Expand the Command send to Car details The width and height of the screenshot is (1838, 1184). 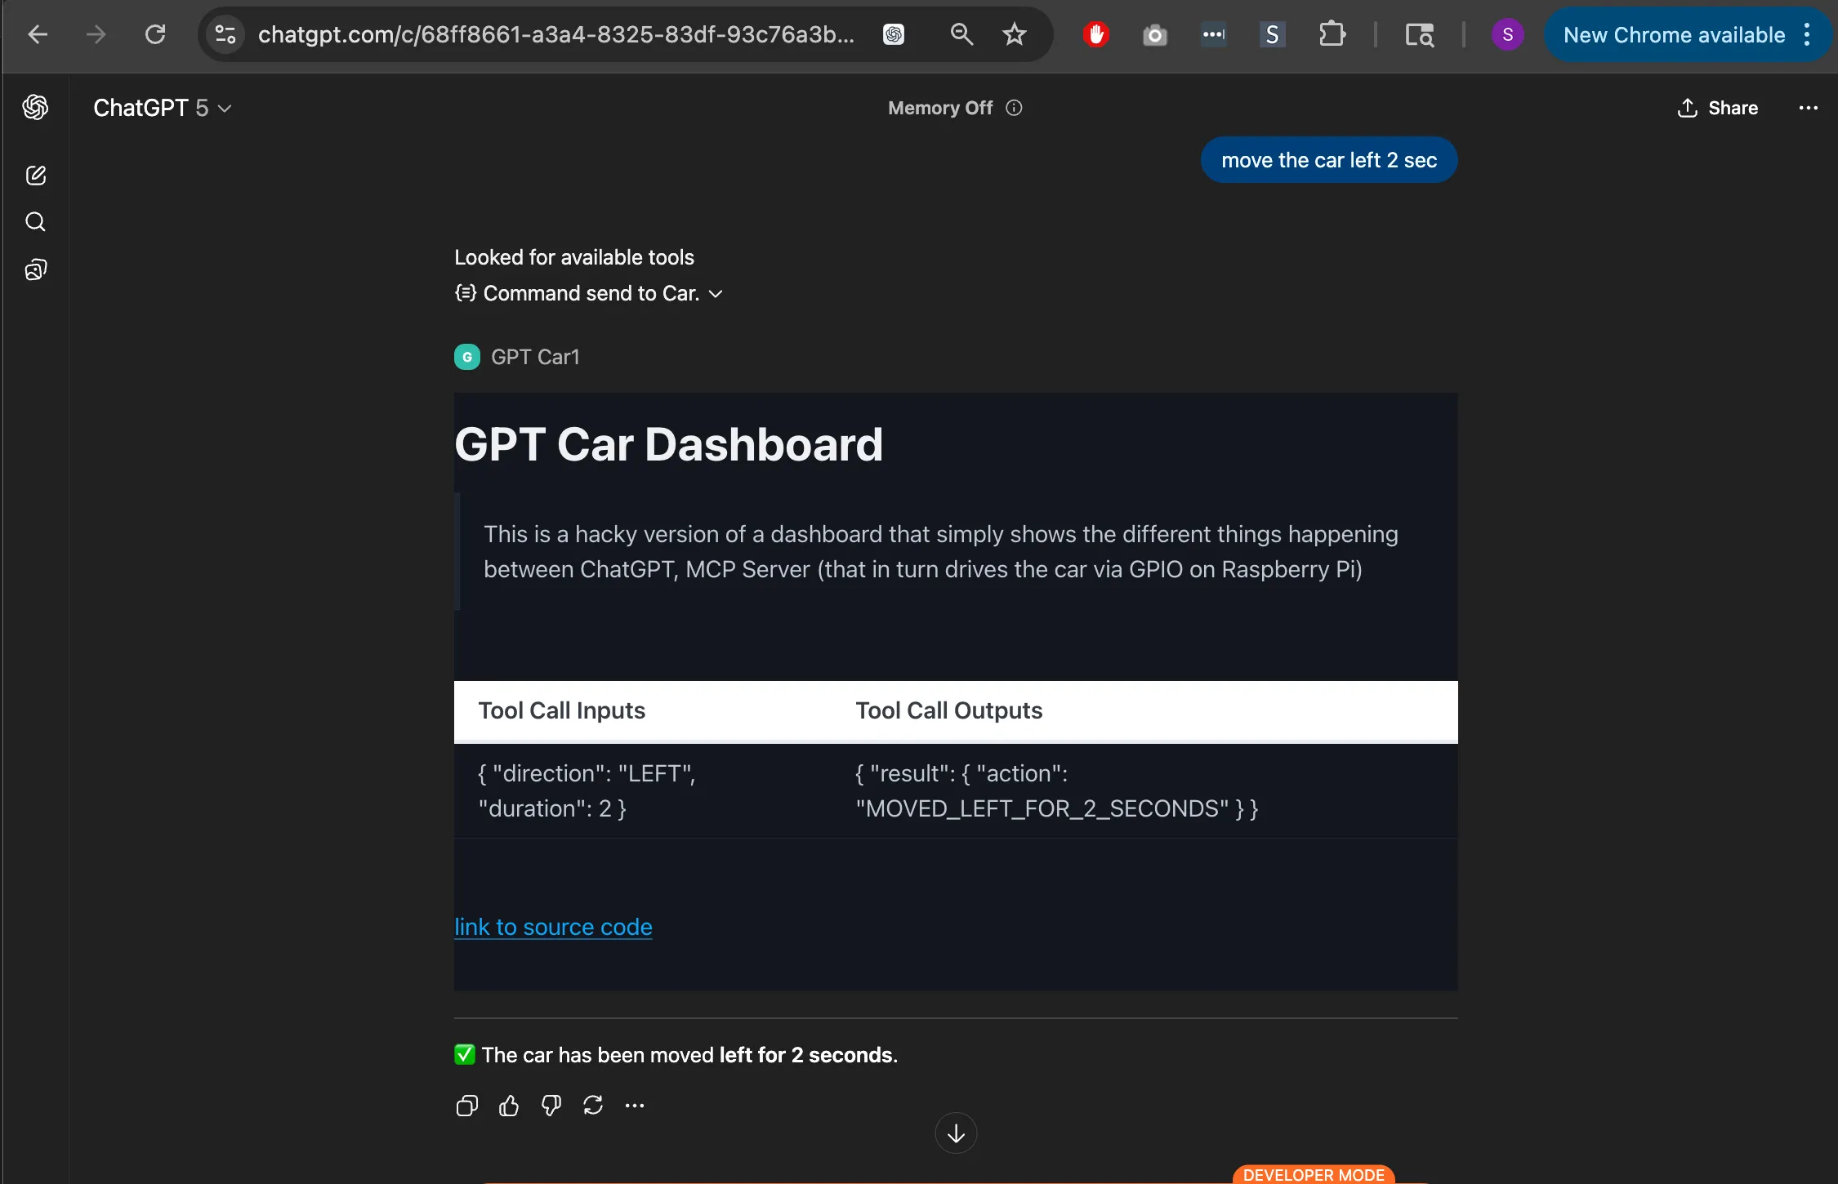(716, 293)
